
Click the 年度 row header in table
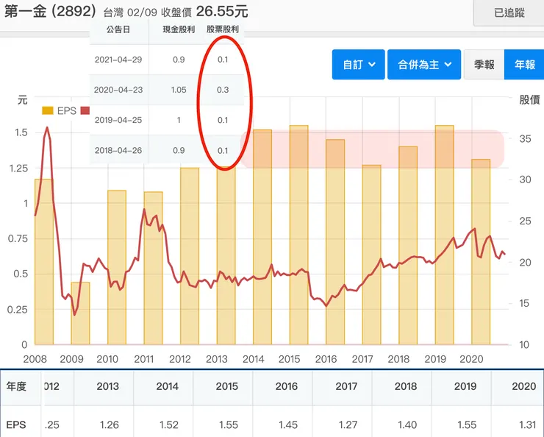tap(16, 386)
